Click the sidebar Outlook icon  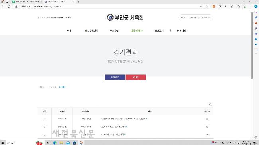pyautogui.click(x=256, y=39)
